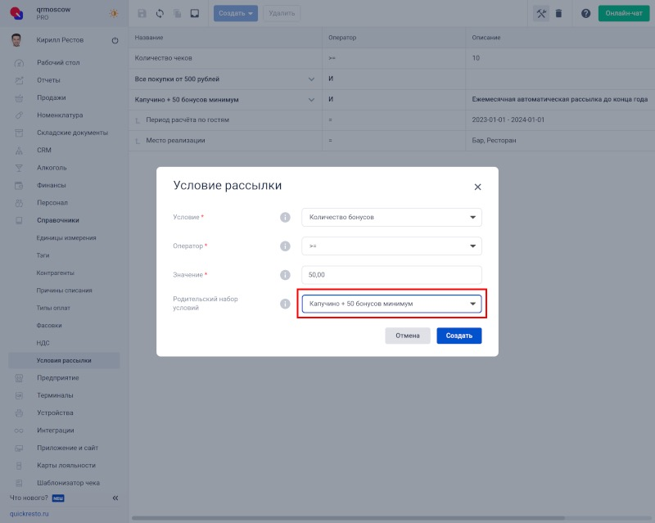The height and width of the screenshot is (523, 655).
Task: Collapse sidebar with double-chevron icon
Action: click(115, 498)
